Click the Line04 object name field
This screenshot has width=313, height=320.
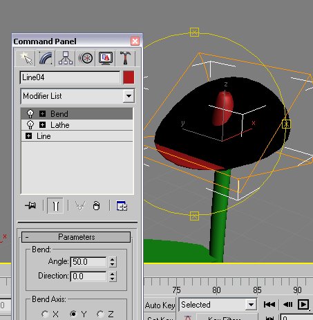[70, 77]
